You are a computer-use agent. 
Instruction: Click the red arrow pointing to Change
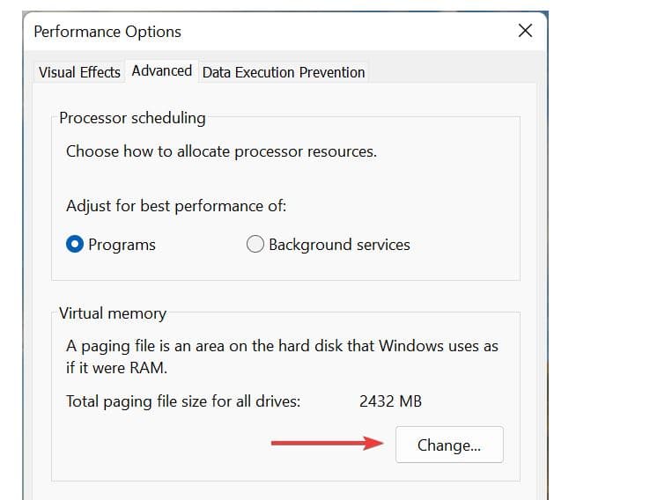pos(326,444)
